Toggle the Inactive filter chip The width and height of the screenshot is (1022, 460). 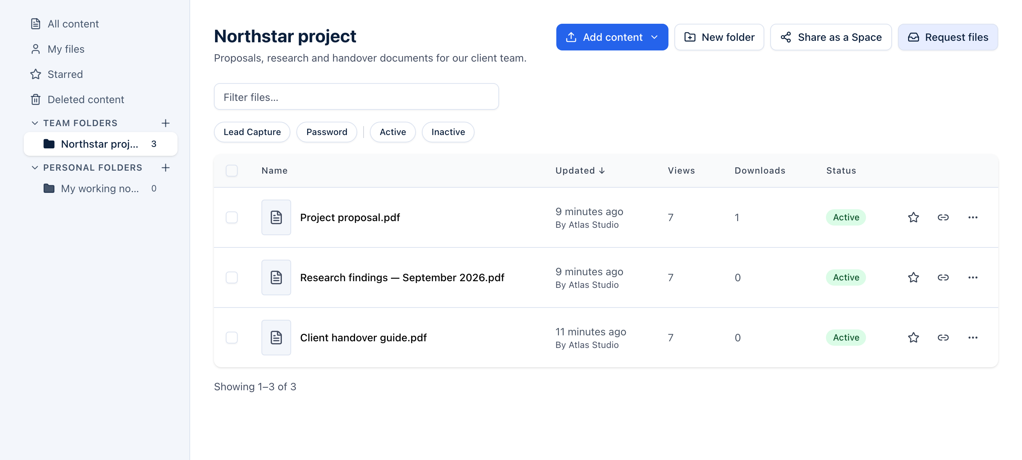pos(448,132)
